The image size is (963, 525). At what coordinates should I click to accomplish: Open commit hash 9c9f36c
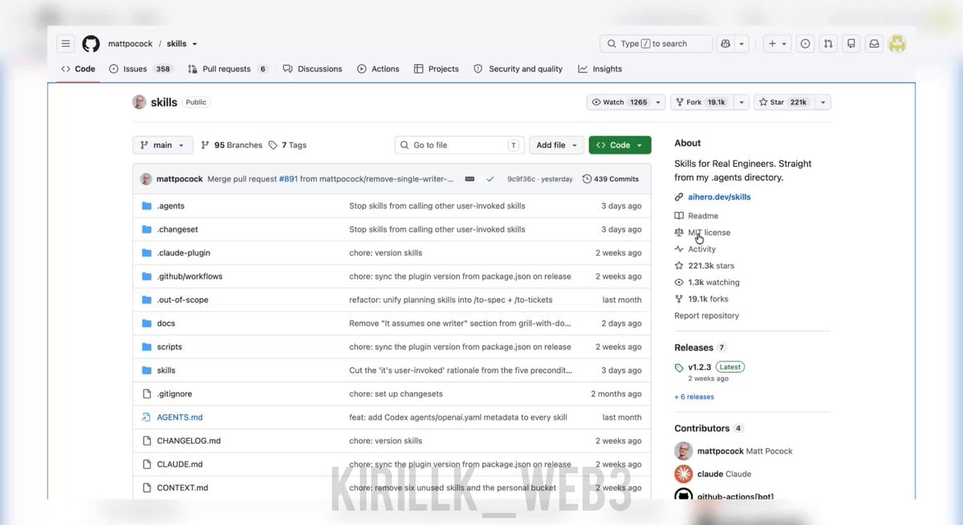pyautogui.click(x=522, y=179)
